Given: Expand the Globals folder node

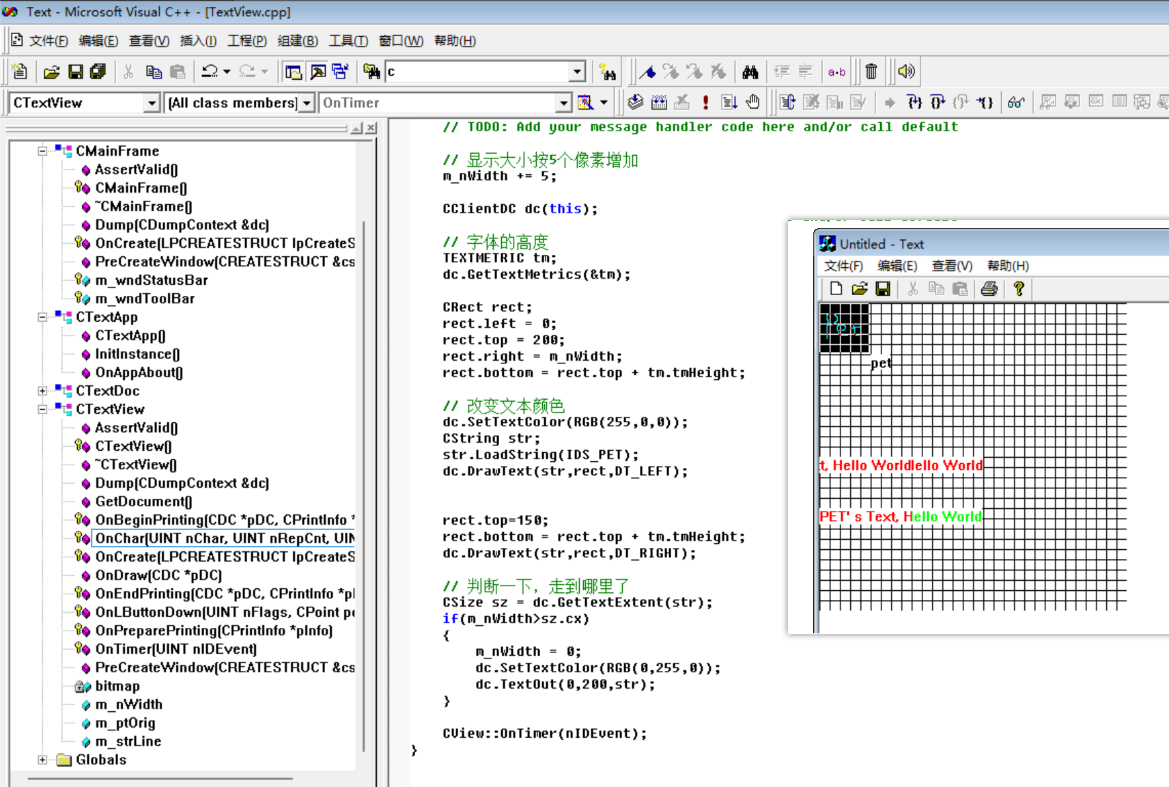Looking at the screenshot, I should (x=42, y=760).
